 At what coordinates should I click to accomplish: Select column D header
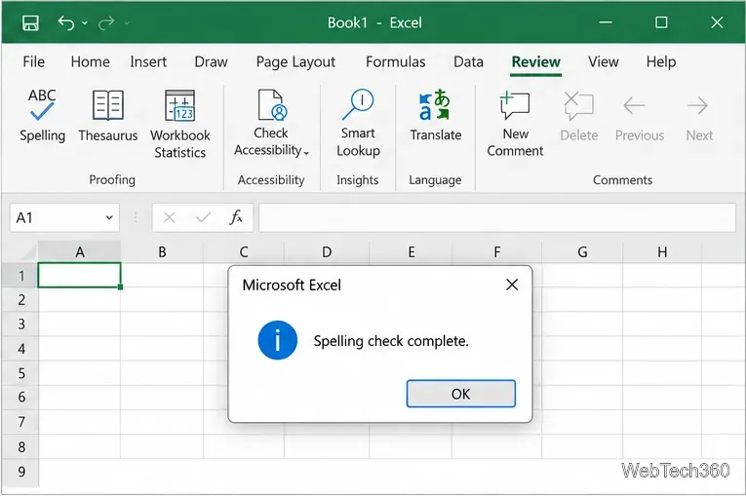(x=327, y=251)
